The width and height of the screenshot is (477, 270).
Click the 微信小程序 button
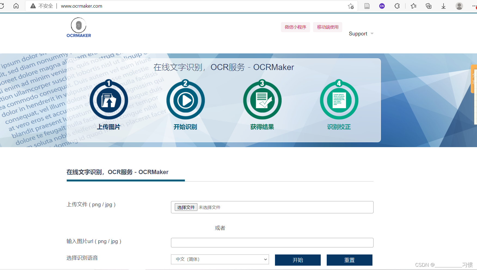(x=295, y=27)
